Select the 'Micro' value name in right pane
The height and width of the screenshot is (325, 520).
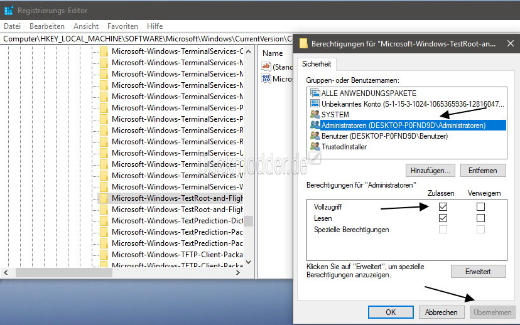point(282,79)
